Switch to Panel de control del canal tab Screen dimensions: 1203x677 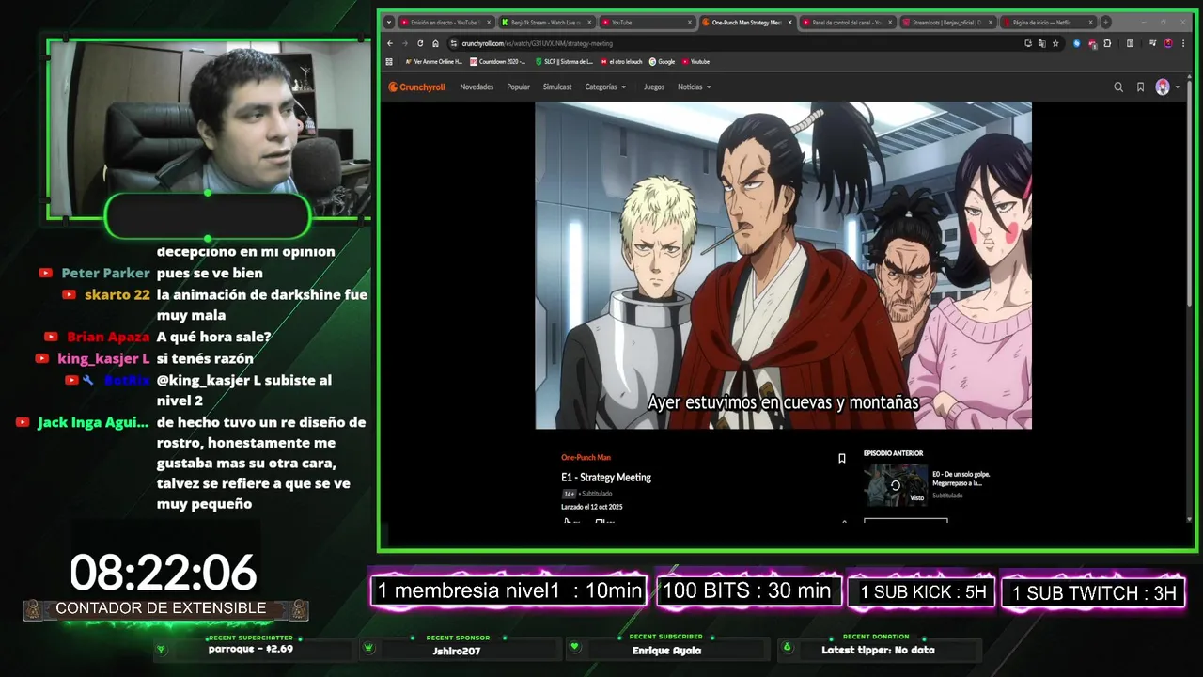coord(847,22)
